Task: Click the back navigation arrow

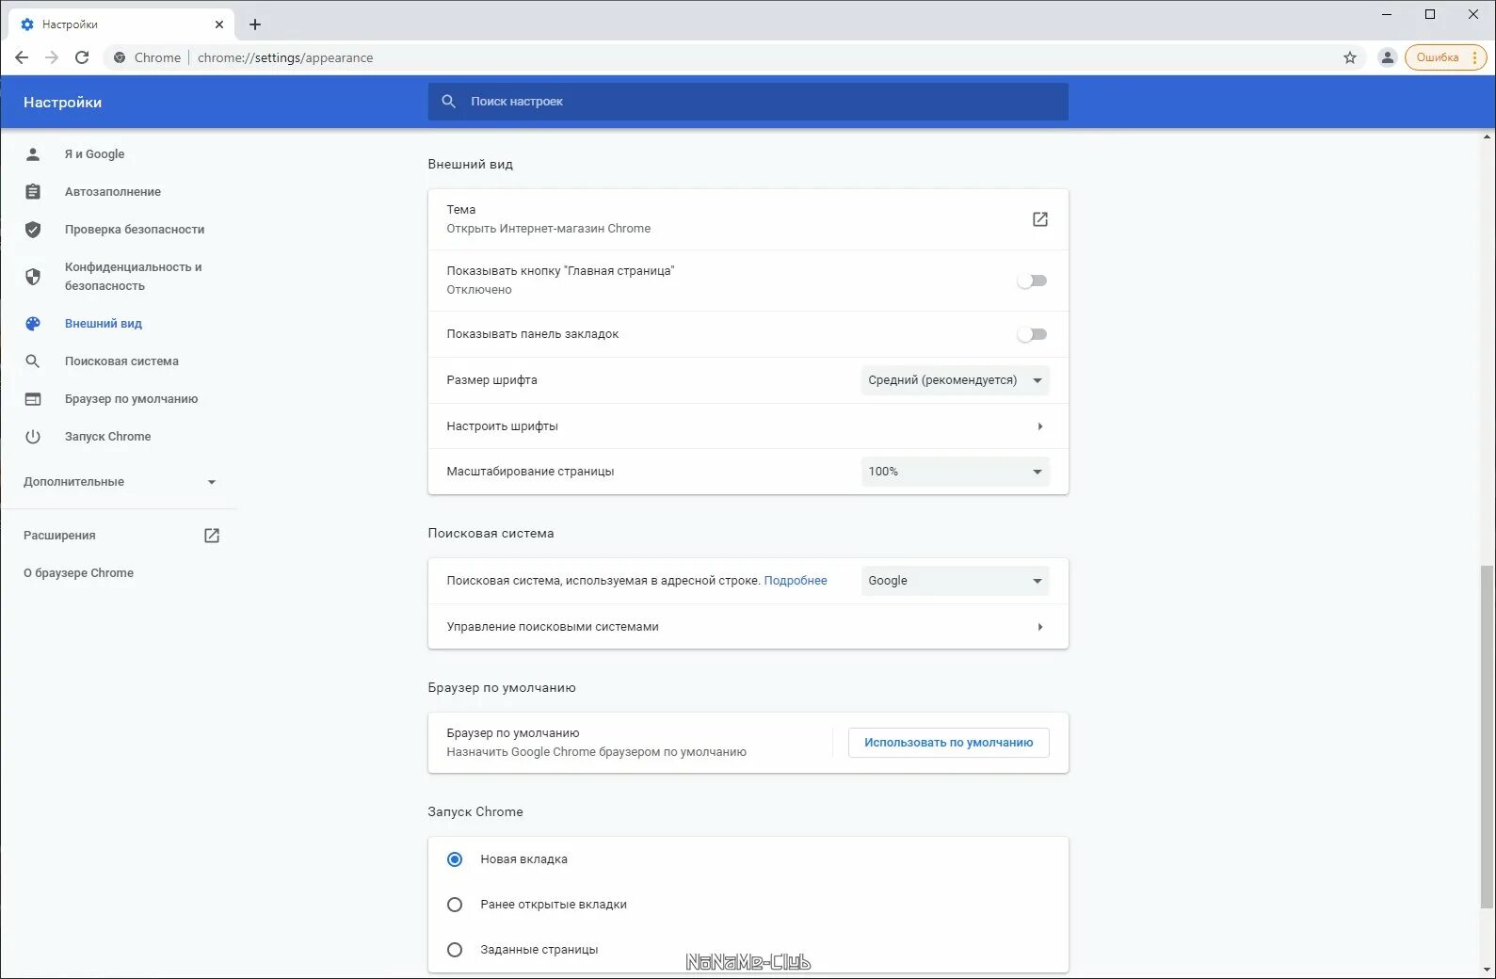Action: [x=22, y=57]
